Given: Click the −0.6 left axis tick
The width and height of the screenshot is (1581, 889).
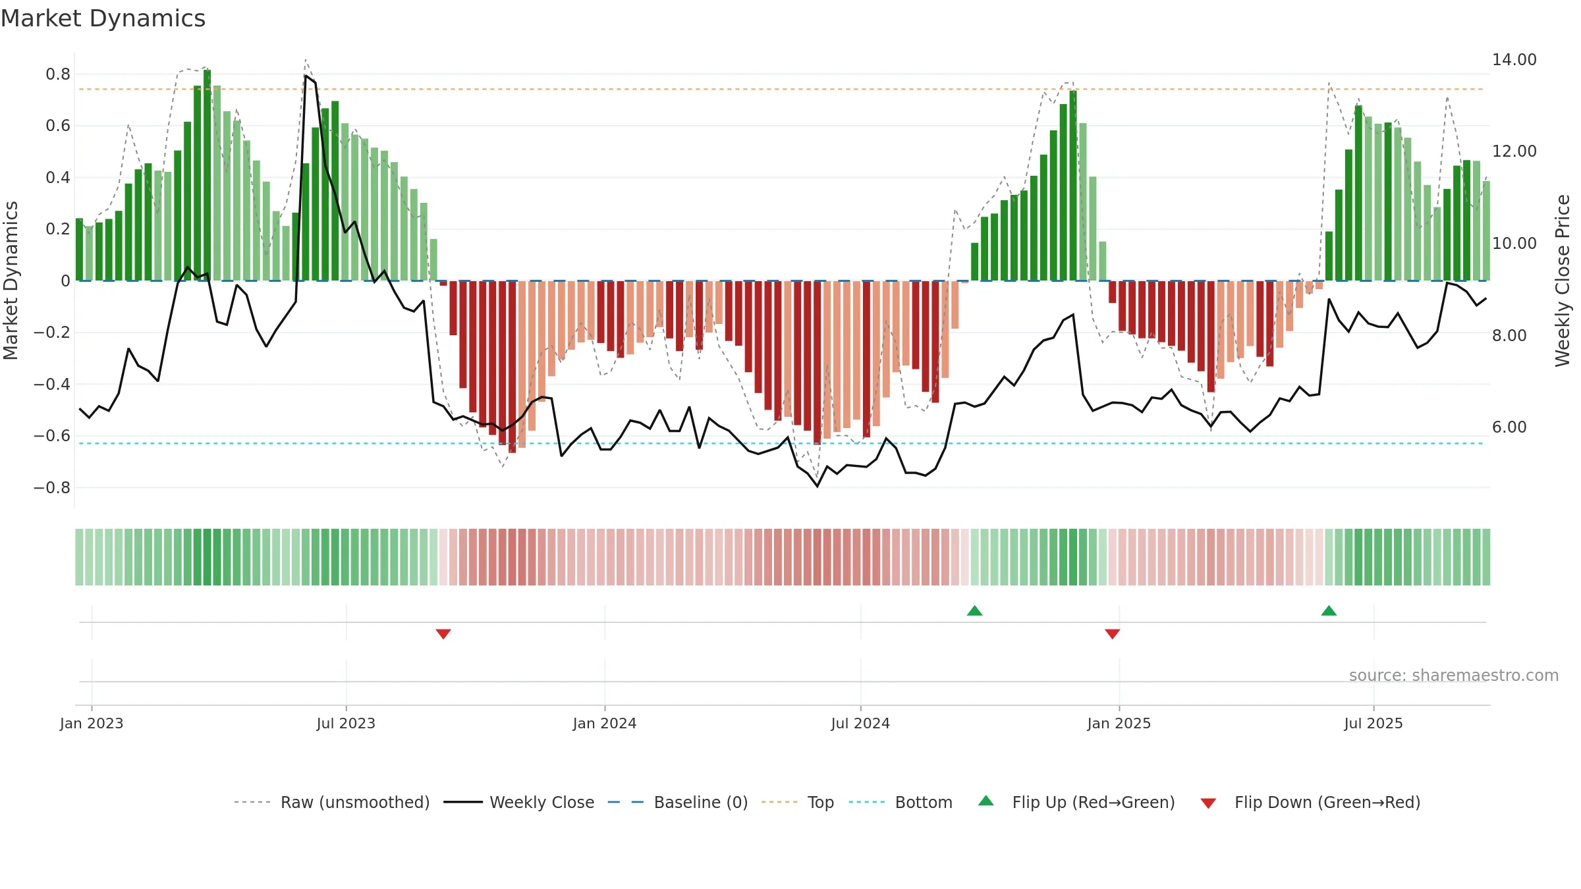Looking at the screenshot, I should click(x=52, y=435).
